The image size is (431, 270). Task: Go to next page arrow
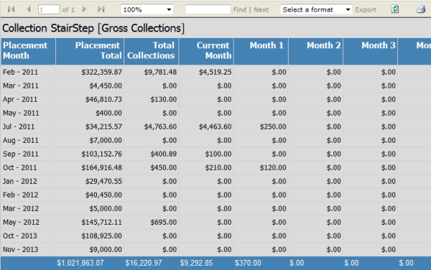coord(84,9)
